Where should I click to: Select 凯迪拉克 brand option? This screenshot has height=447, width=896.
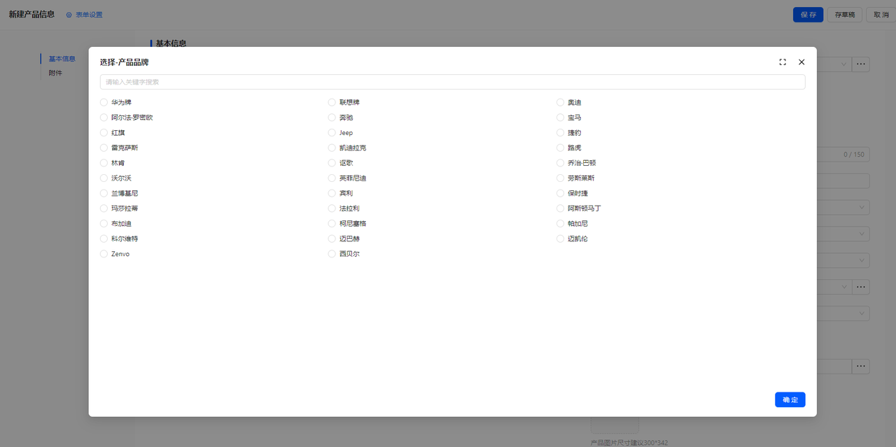click(x=332, y=148)
